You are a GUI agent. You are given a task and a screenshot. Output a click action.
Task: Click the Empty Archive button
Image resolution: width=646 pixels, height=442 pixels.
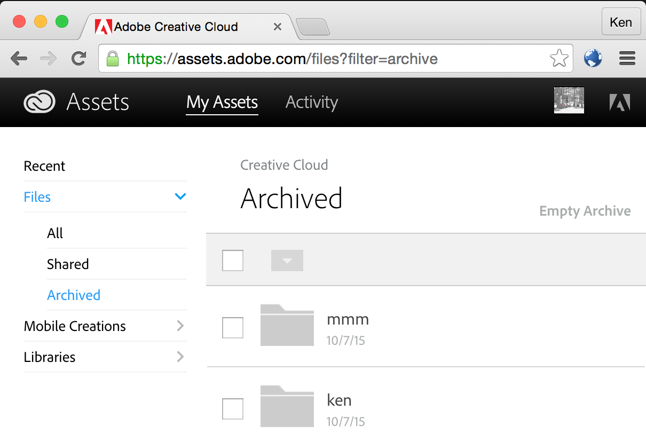585,211
